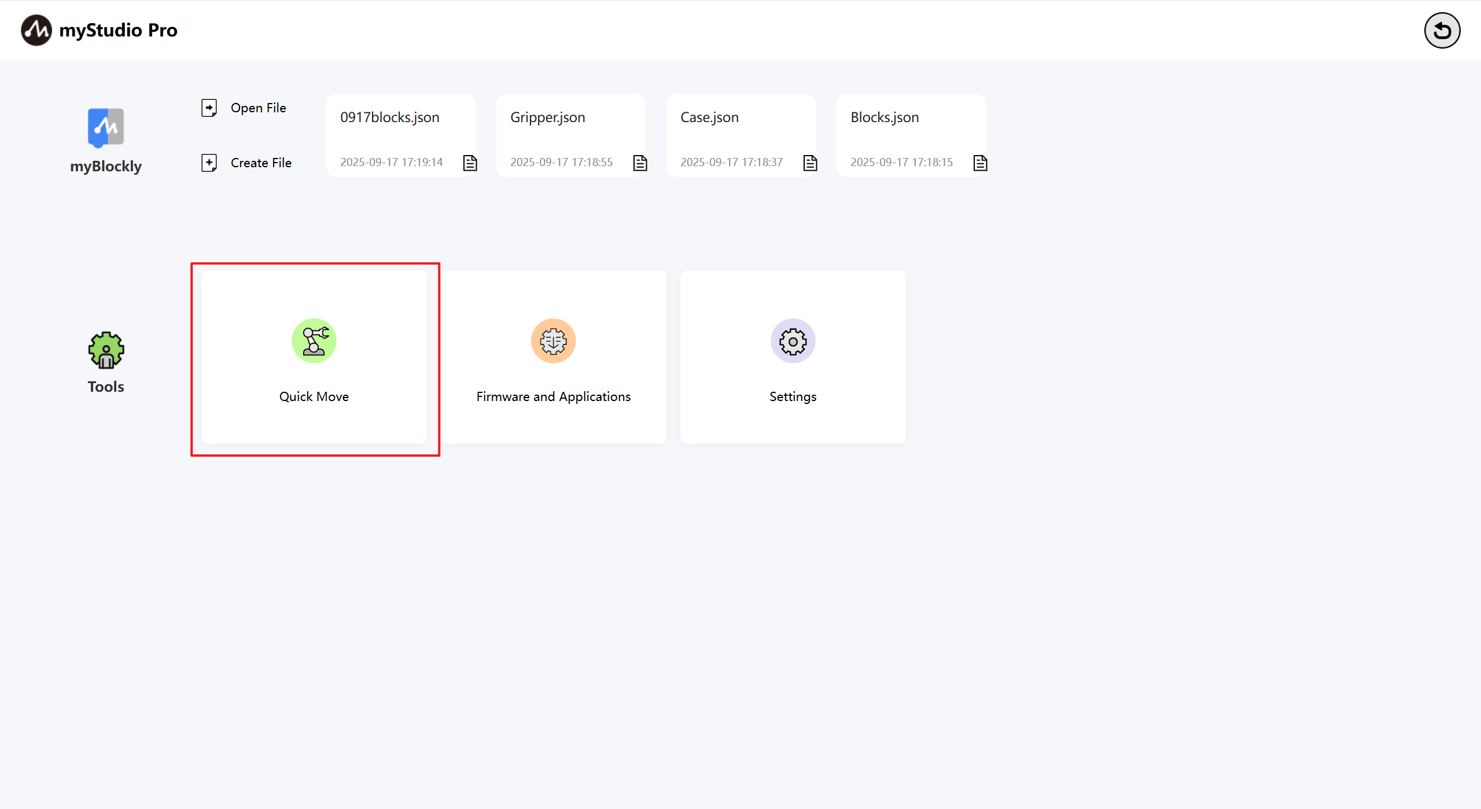
Task: Click document icon on Gripper.json card
Action: 640,163
